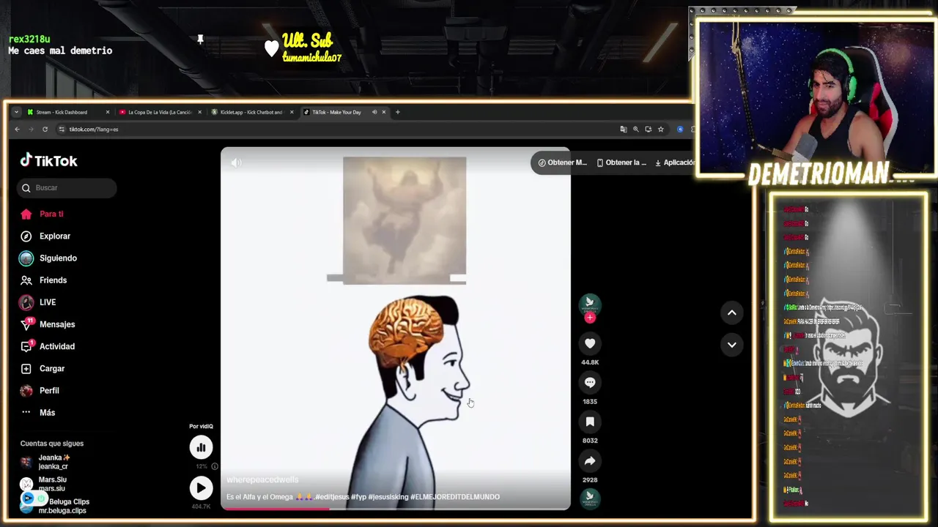Go back in the browser
This screenshot has width=938, height=527.
point(18,129)
